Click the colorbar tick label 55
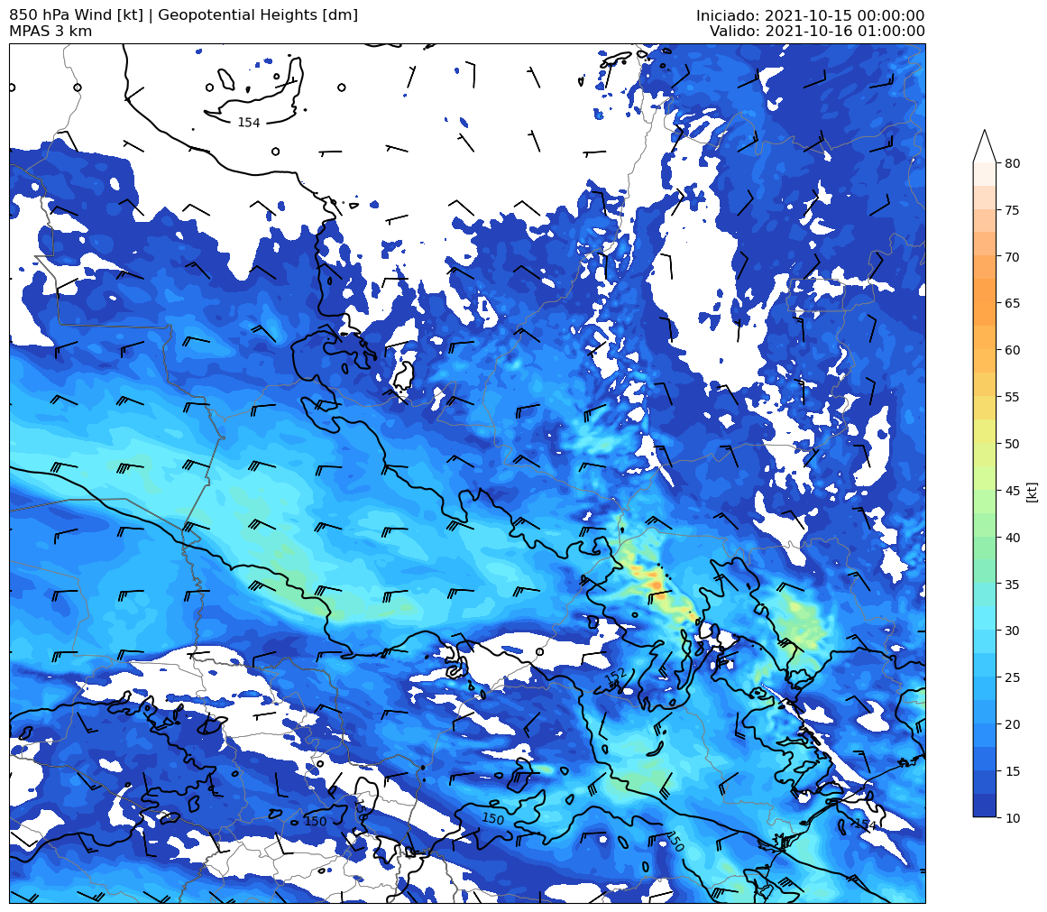The height and width of the screenshot is (912, 1047). click(1012, 397)
